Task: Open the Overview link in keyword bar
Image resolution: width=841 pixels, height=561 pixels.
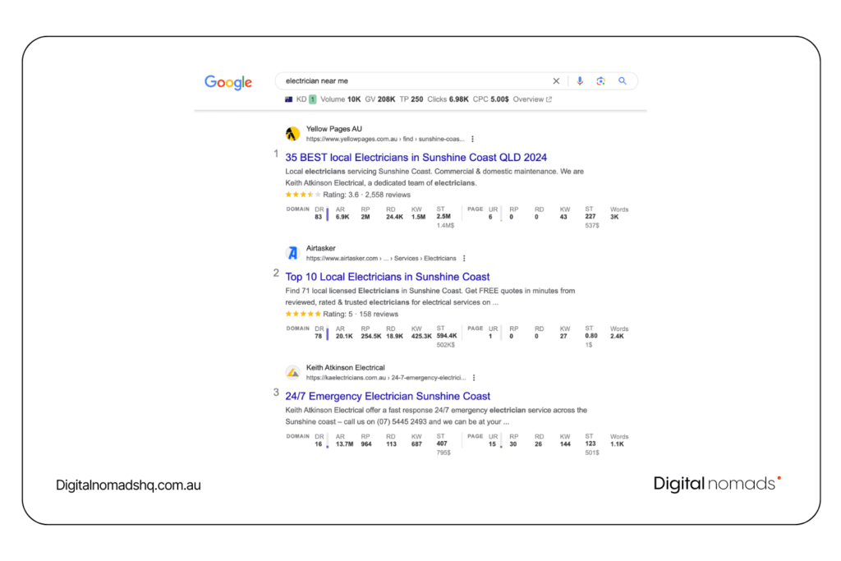Action: coord(532,99)
